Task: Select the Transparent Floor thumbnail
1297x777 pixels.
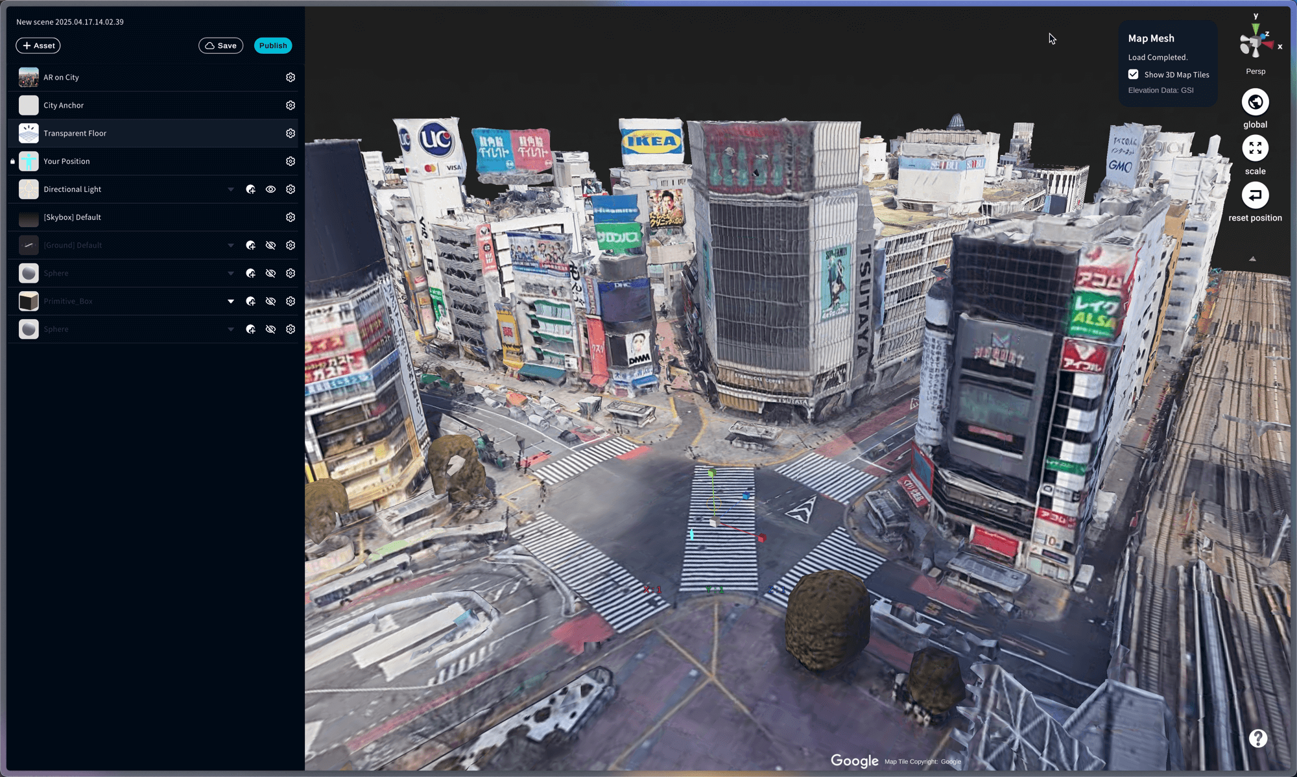Action: [29, 133]
